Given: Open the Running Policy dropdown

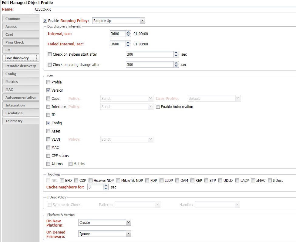Looking at the screenshot, I should point(143,21).
